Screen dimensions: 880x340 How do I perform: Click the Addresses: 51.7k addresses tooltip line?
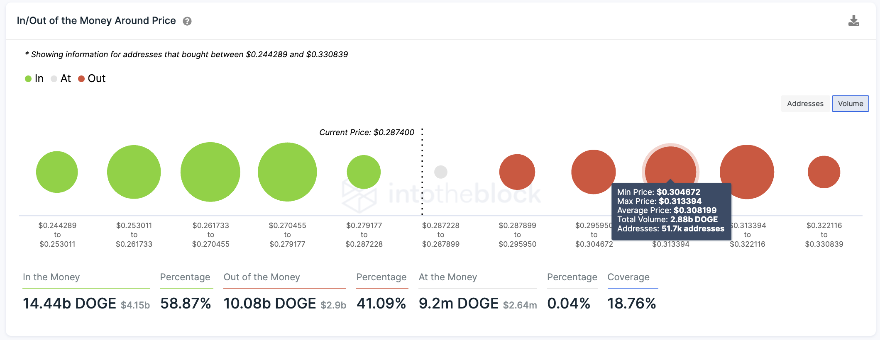pos(671,228)
